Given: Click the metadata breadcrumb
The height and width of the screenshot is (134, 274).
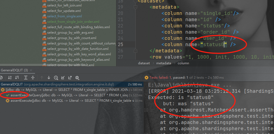Looking at the screenshot, I should tap(164, 63).
